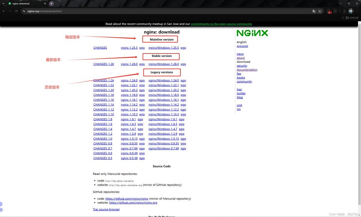Download nginx/Windows-1.16.1
The image size is (361, 217).
tap(164, 100)
